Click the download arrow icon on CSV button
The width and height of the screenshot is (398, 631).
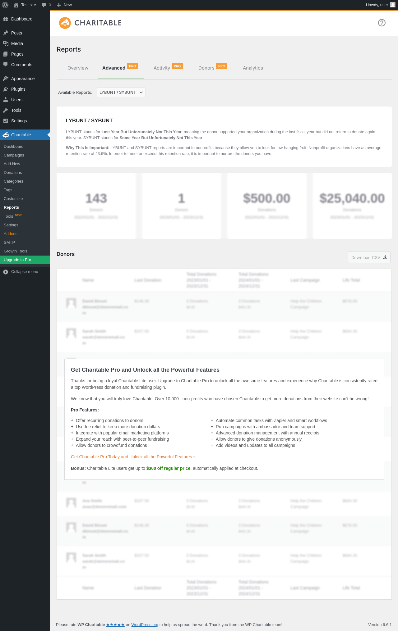pos(385,257)
